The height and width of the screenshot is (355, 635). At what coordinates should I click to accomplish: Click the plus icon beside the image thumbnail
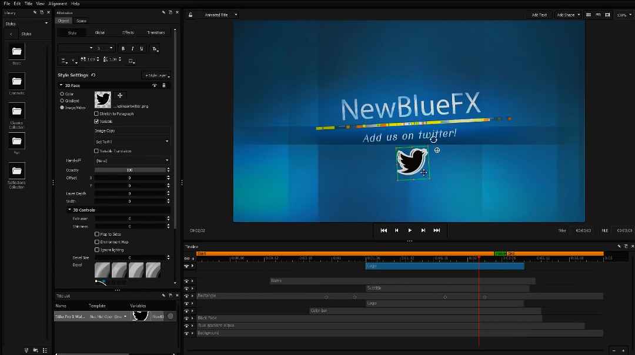click(x=120, y=96)
